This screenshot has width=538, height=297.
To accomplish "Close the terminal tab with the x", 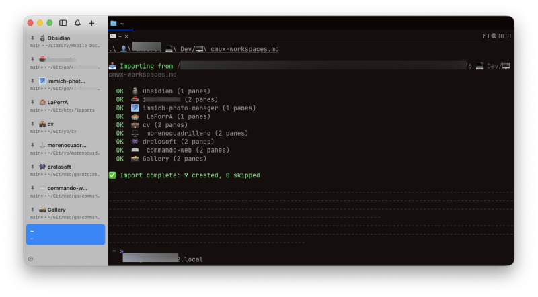I will pyautogui.click(x=126, y=36).
